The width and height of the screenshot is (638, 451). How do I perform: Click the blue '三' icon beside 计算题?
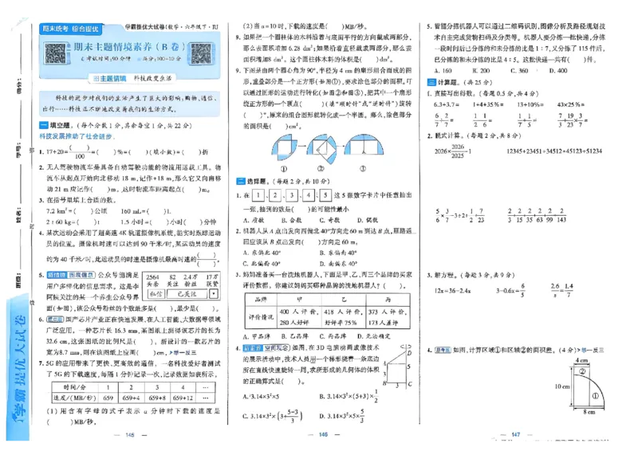[431, 82]
